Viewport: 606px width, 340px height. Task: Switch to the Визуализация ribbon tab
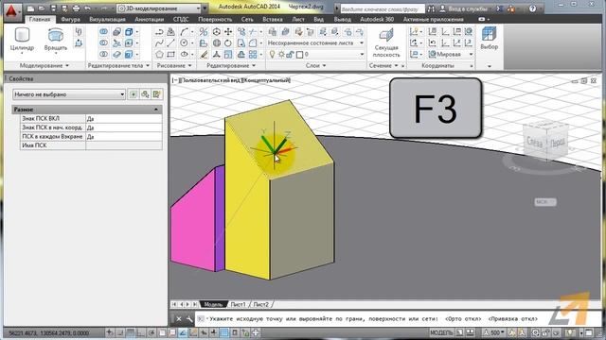coord(107,19)
